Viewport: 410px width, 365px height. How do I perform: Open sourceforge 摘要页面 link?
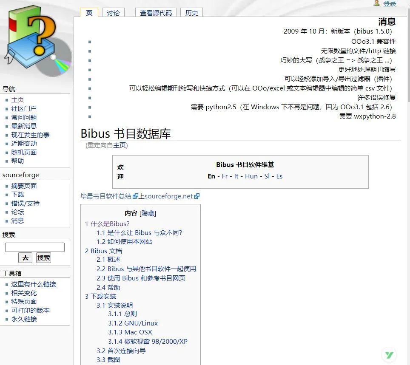tap(24, 186)
